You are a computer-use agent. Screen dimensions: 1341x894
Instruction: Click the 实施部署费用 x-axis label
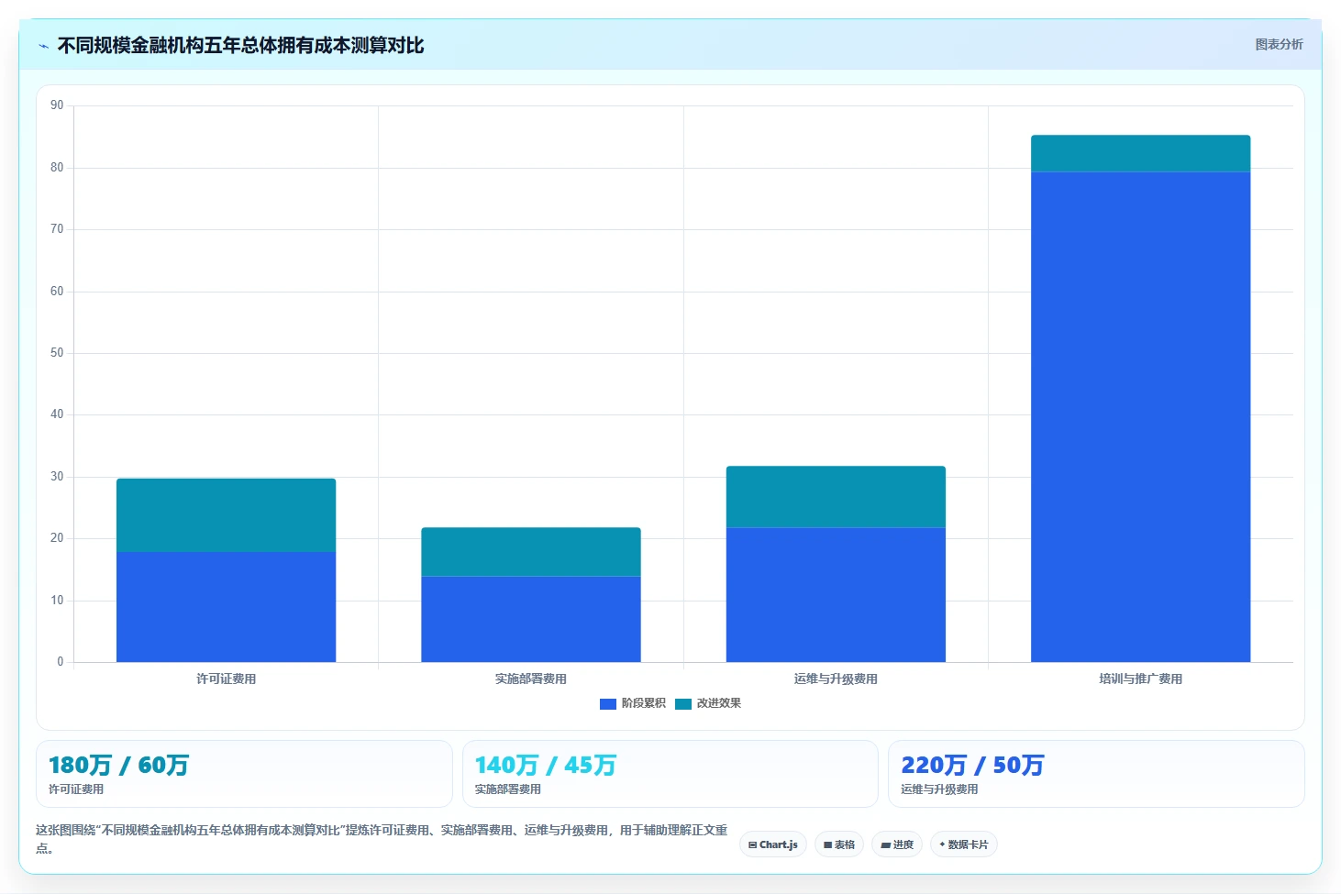tap(531, 679)
